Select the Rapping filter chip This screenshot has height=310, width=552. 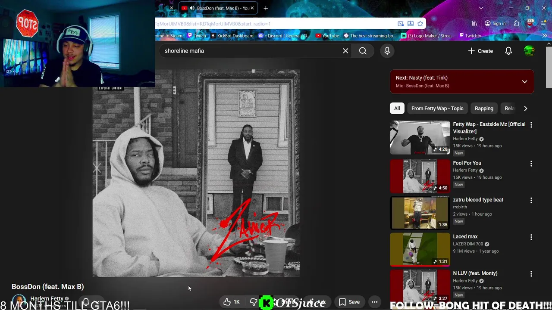click(484, 108)
